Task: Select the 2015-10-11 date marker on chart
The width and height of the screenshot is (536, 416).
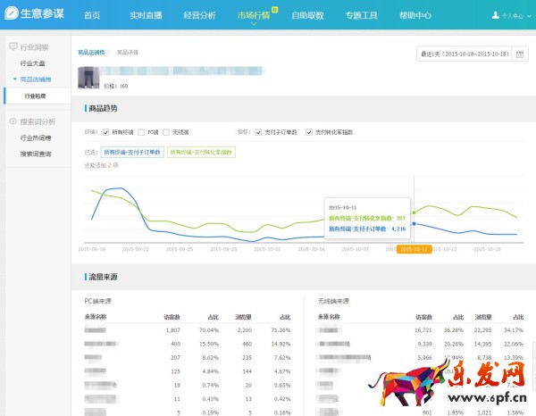Action: coord(414,249)
